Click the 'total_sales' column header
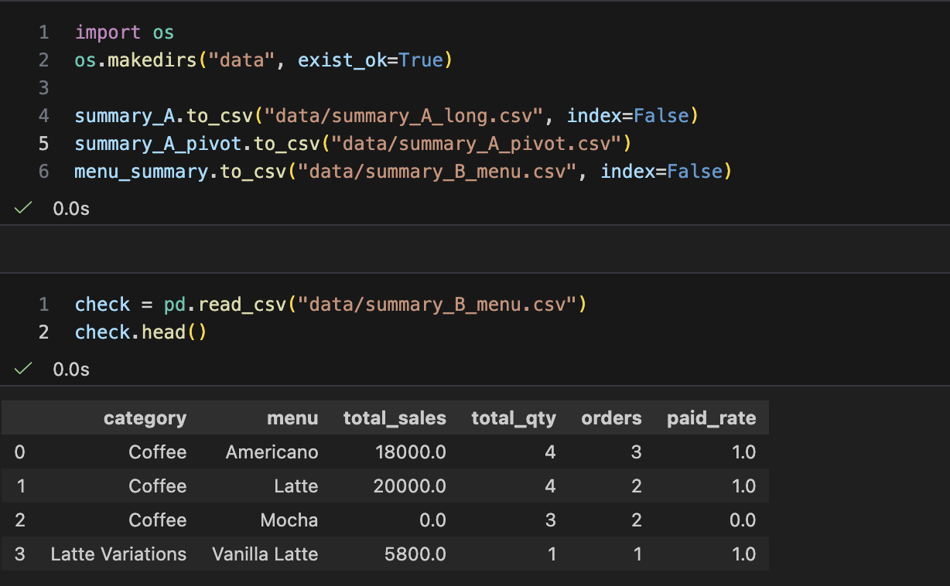The image size is (950, 586). (x=395, y=418)
